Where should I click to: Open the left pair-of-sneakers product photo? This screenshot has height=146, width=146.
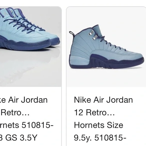point(31,47)
